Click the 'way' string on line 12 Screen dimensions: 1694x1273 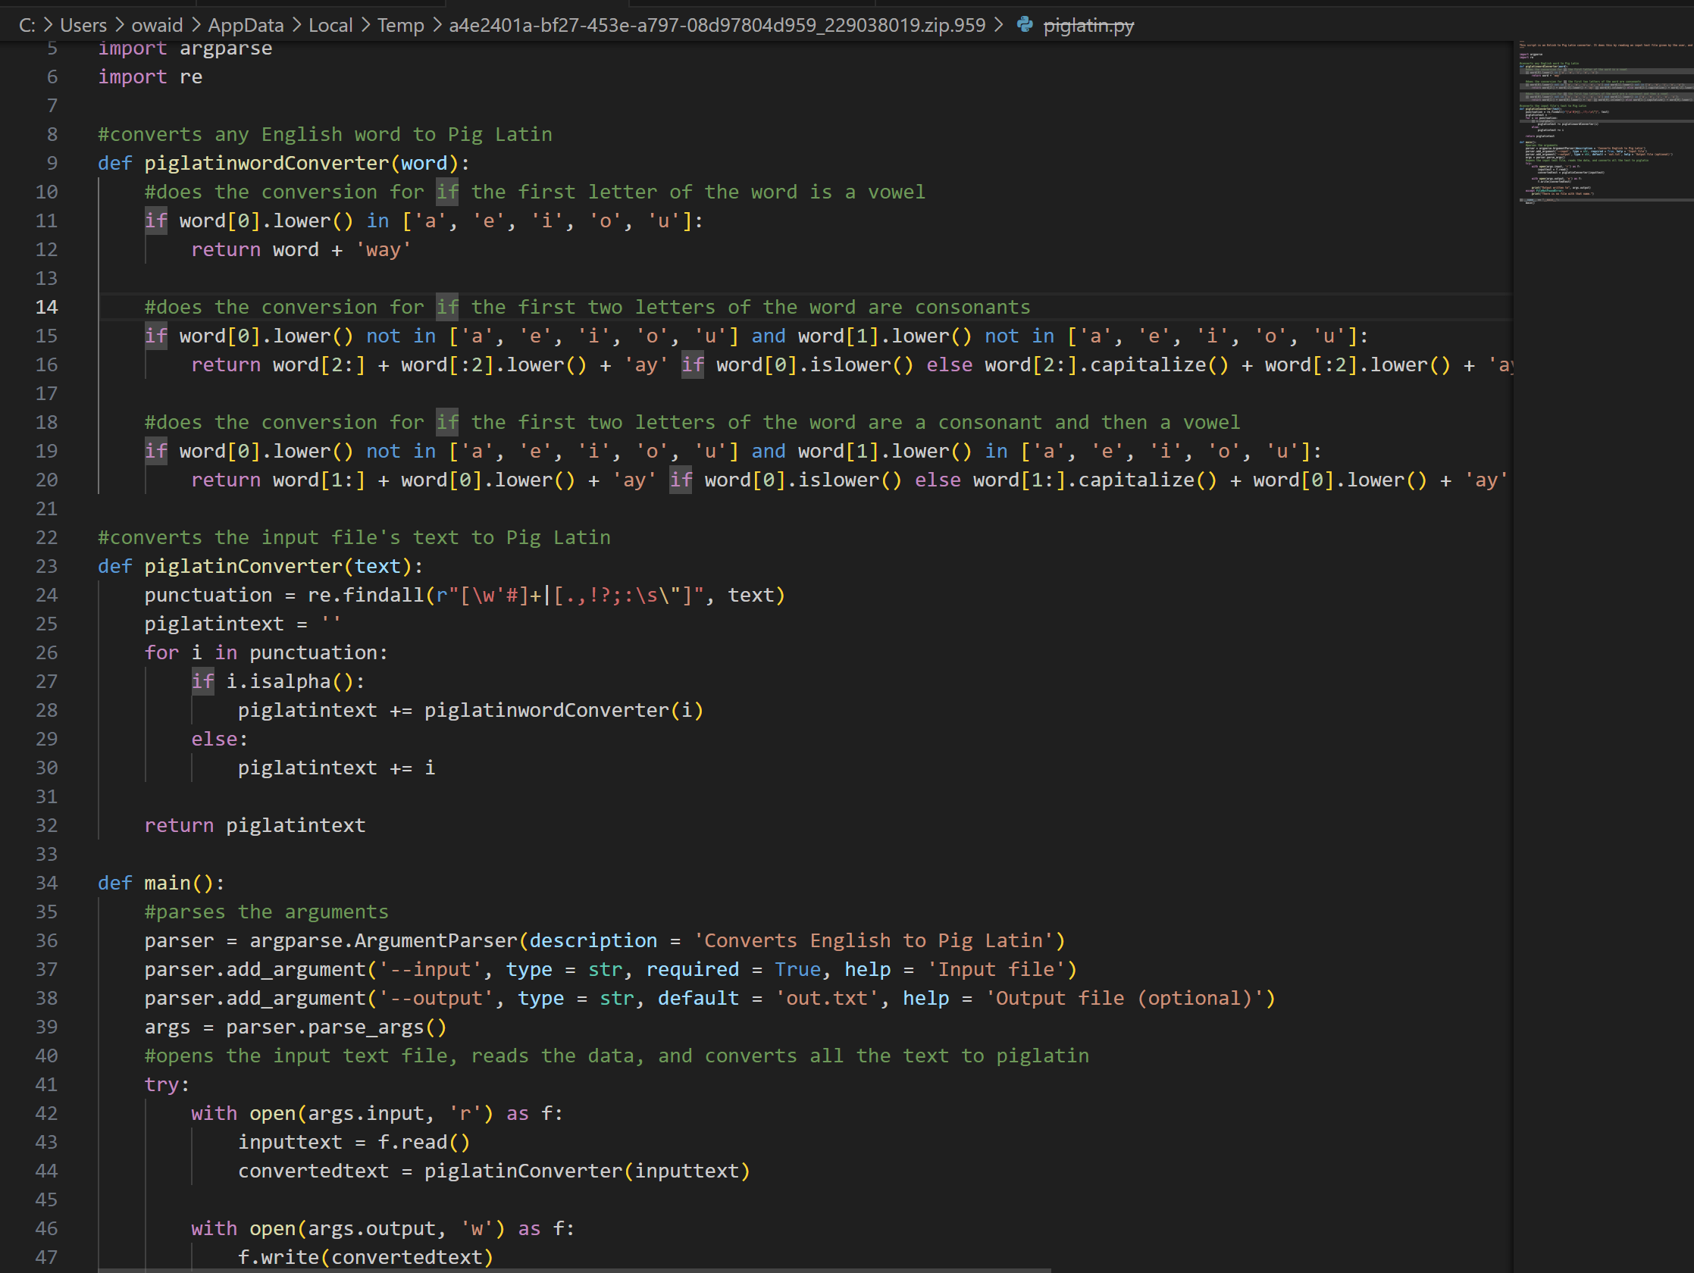click(383, 249)
